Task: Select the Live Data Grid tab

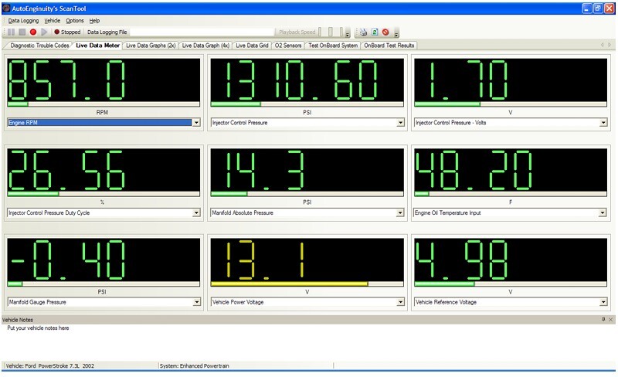Action: (x=252, y=46)
